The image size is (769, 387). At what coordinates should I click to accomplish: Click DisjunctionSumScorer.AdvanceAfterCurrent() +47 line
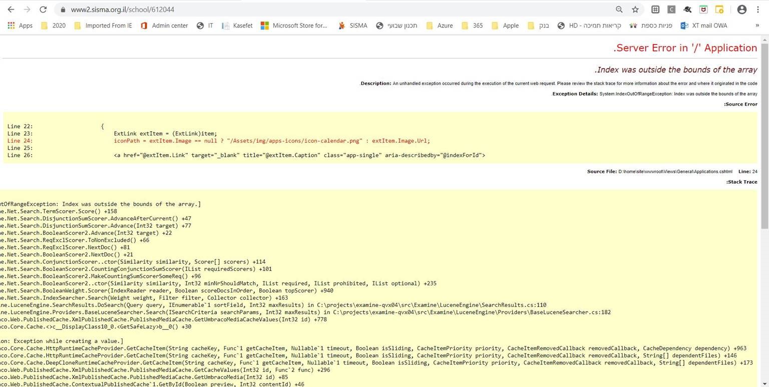click(96, 218)
